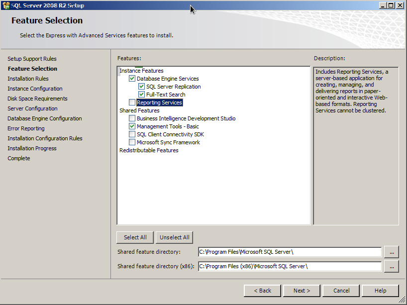Edit the Shared feature directory path field

click(290, 252)
